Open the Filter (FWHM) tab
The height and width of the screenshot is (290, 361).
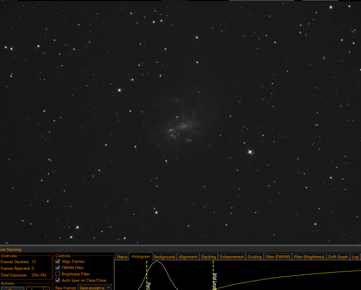(278, 257)
